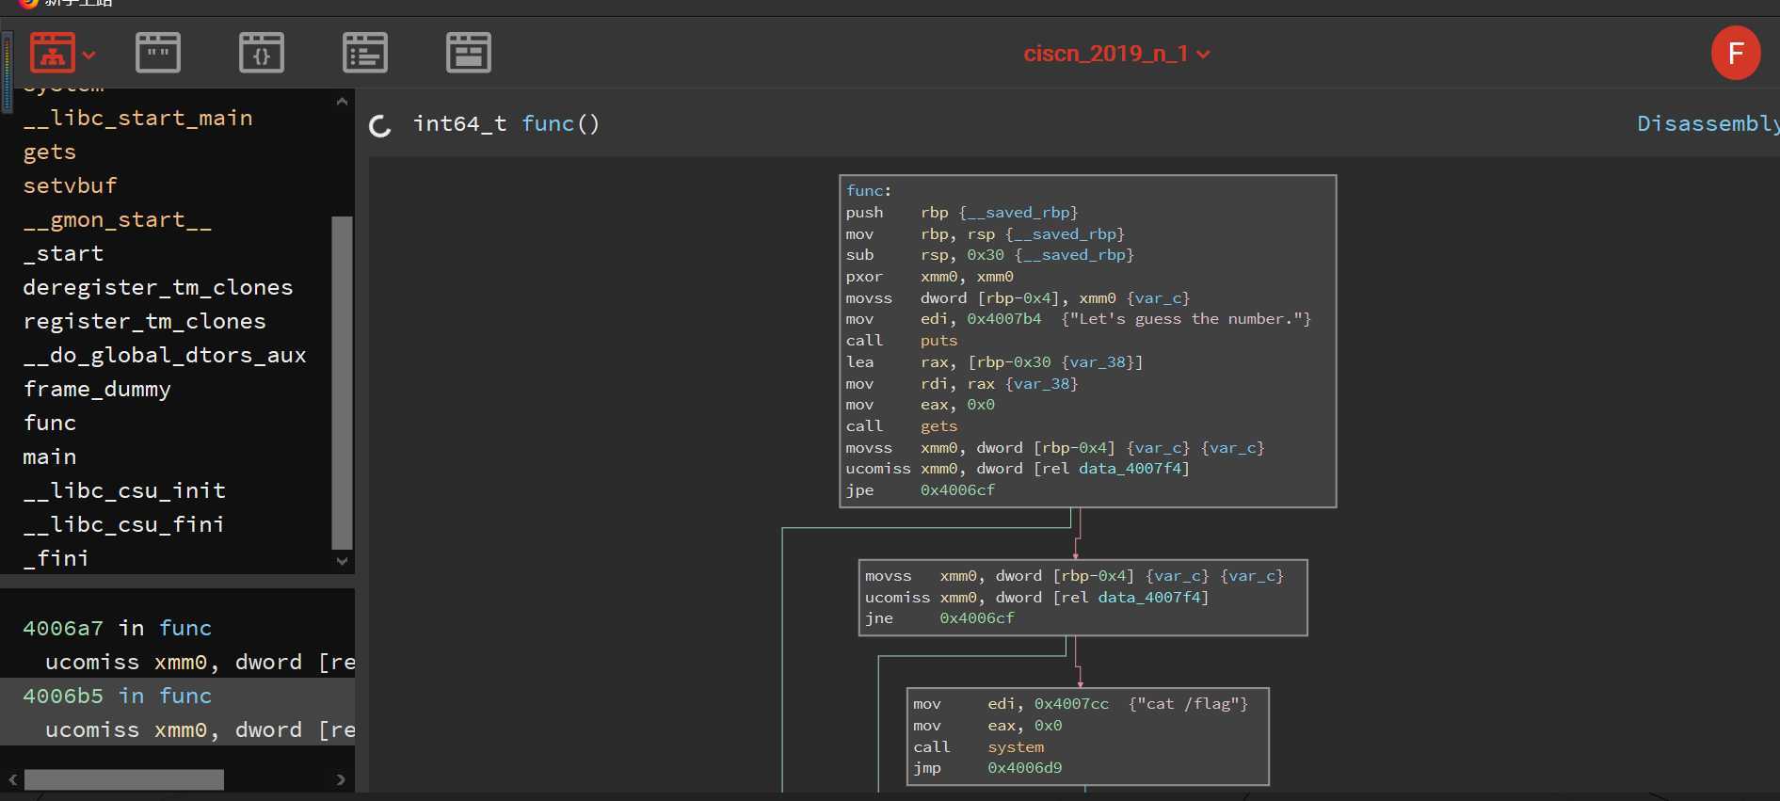Screen dimensions: 1780x801
Task: Select __libc_csu_fini in function list
Action: click(124, 524)
